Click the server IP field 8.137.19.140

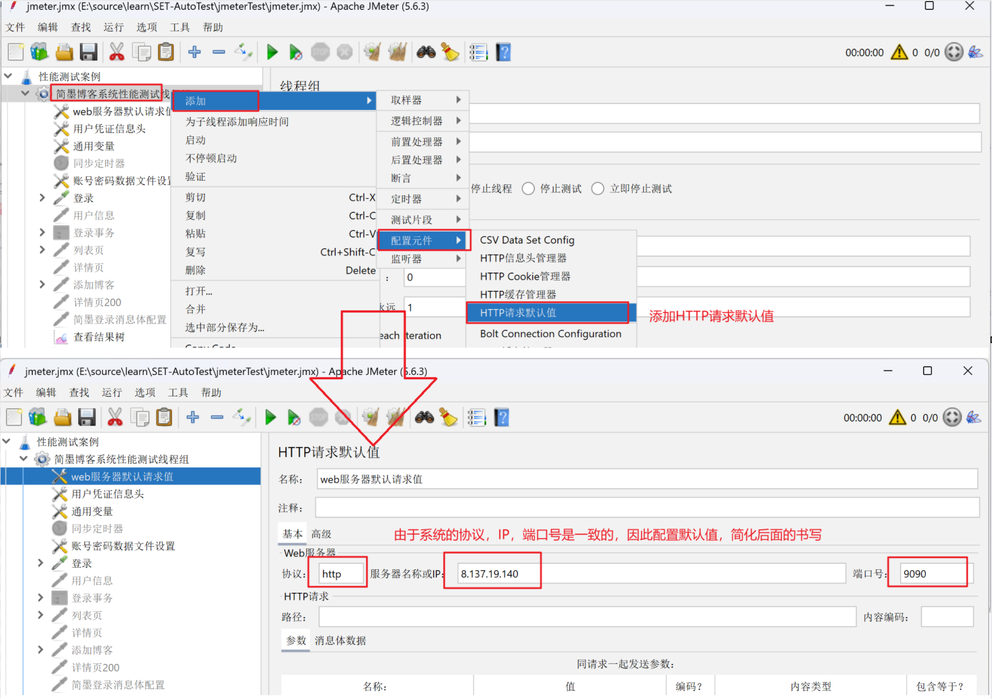pyautogui.click(x=651, y=573)
